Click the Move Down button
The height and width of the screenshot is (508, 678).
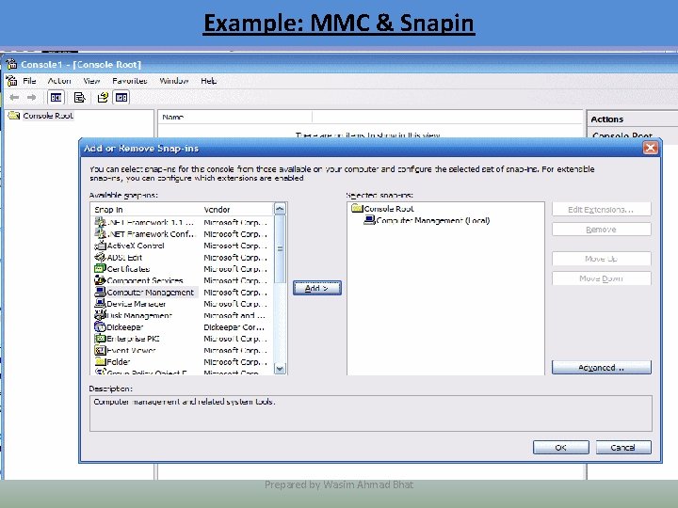601,278
